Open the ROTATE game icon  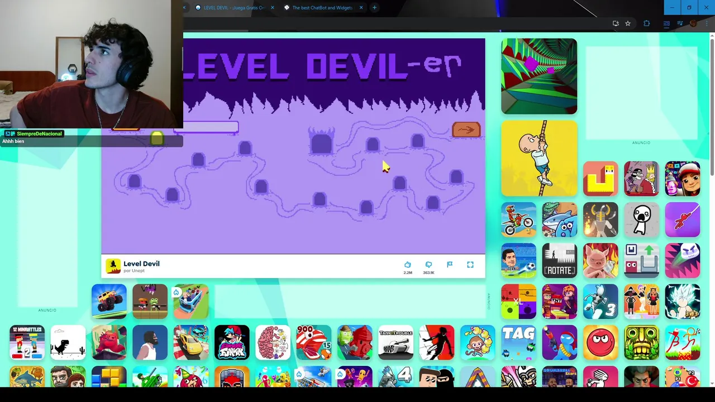[560, 260]
